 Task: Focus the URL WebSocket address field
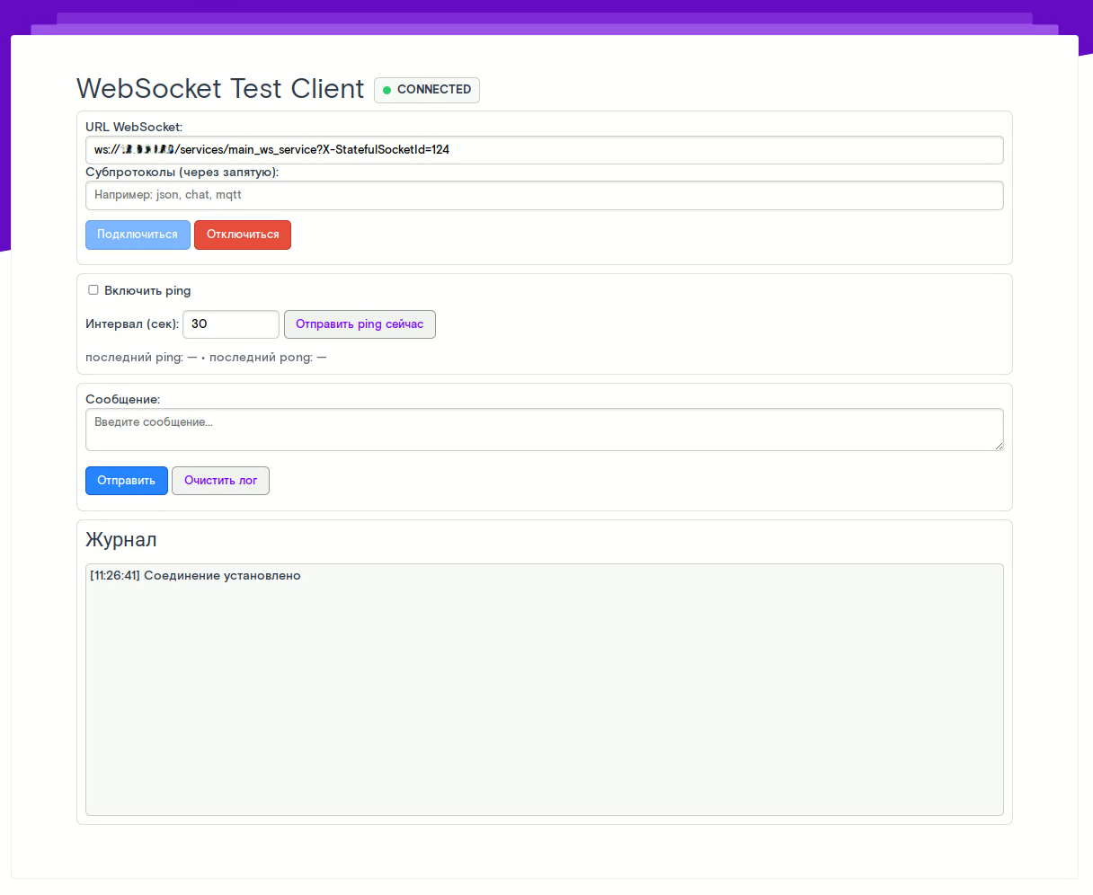pyautogui.click(x=544, y=150)
